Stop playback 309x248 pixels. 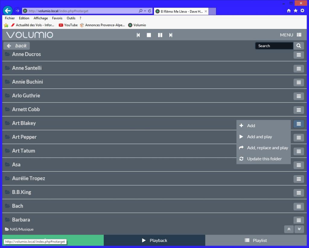149,35
